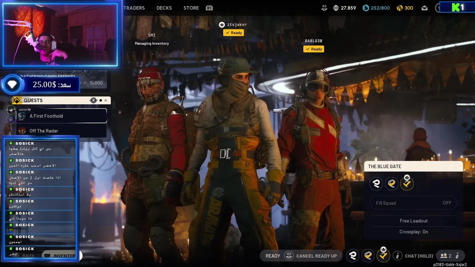
Task: Click the READY label in bottom bar
Action: coord(273,256)
